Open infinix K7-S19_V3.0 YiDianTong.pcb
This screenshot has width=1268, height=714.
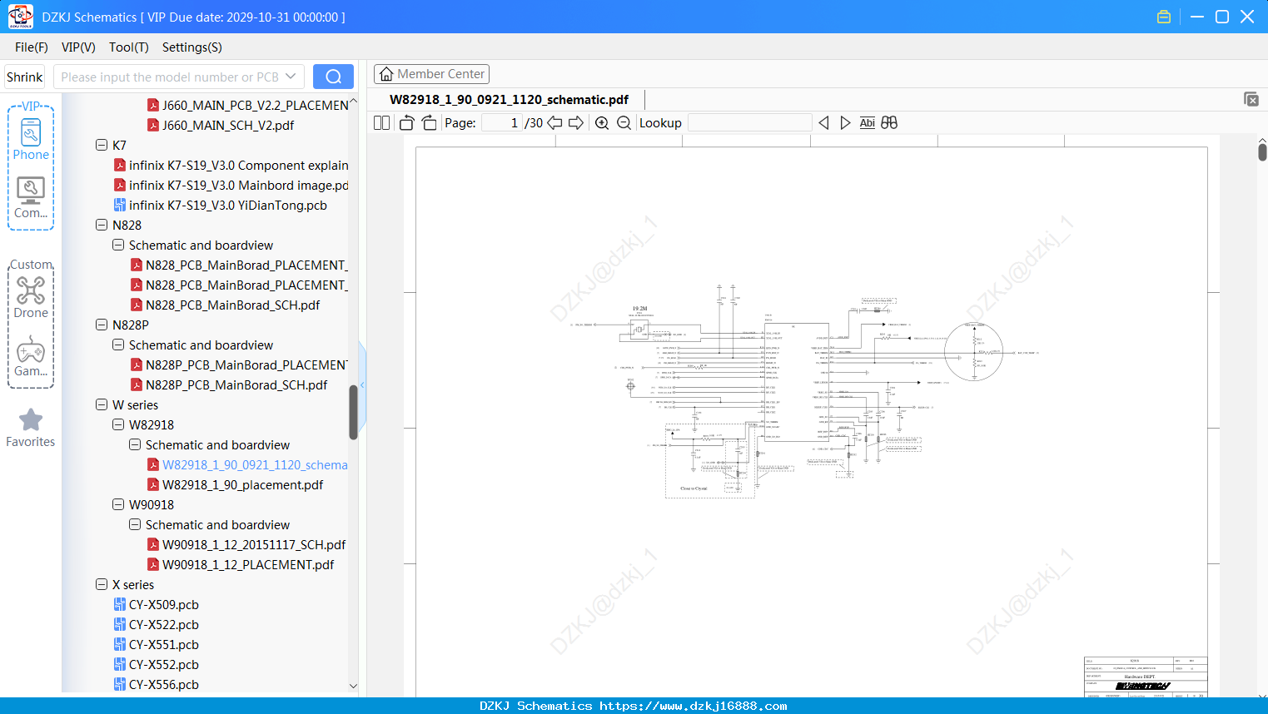227,205
